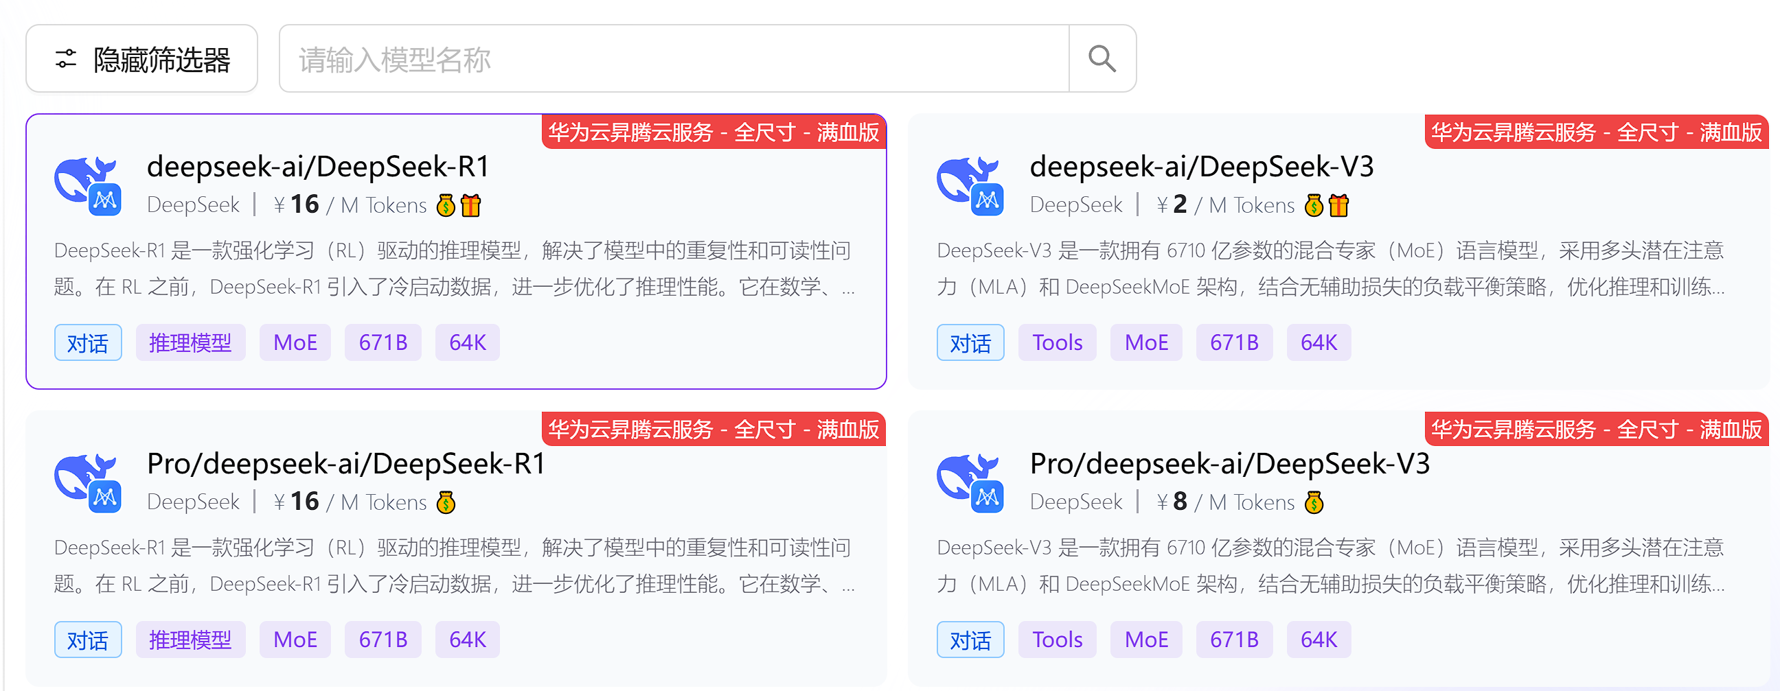The height and width of the screenshot is (691, 1780).
Task: Click 对话 tag on Pro/deepseek-ai/DeepSeek-V3 card
Action: (x=970, y=640)
